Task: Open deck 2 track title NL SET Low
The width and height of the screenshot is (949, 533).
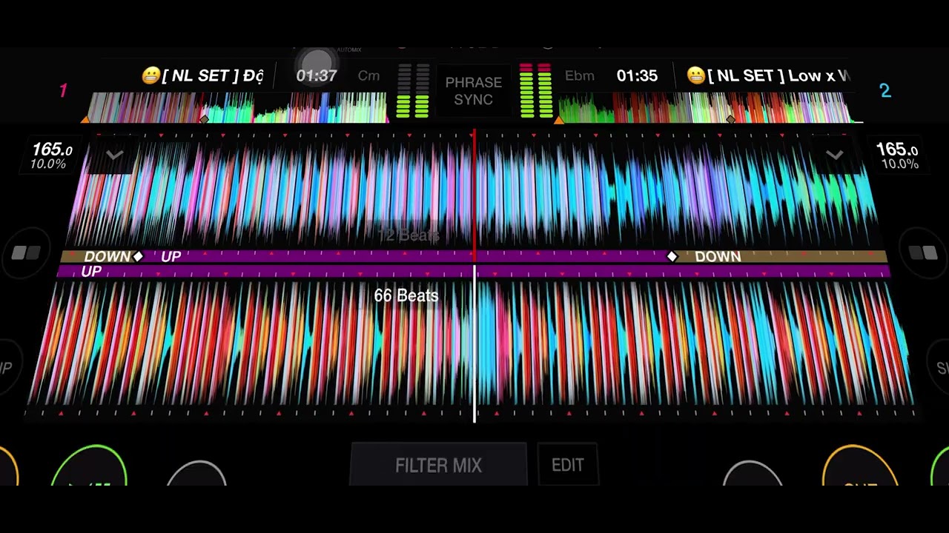Action: pyautogui.click(x=768, y=76)
